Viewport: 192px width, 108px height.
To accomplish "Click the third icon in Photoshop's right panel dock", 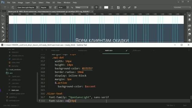I will coord(189,26).
